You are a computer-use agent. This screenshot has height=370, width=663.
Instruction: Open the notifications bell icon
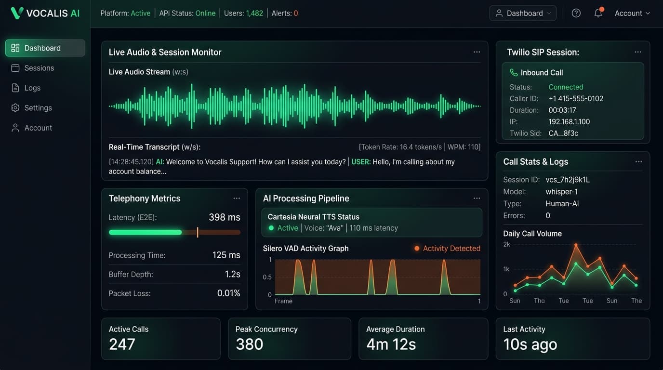click(x=598, y=13)
